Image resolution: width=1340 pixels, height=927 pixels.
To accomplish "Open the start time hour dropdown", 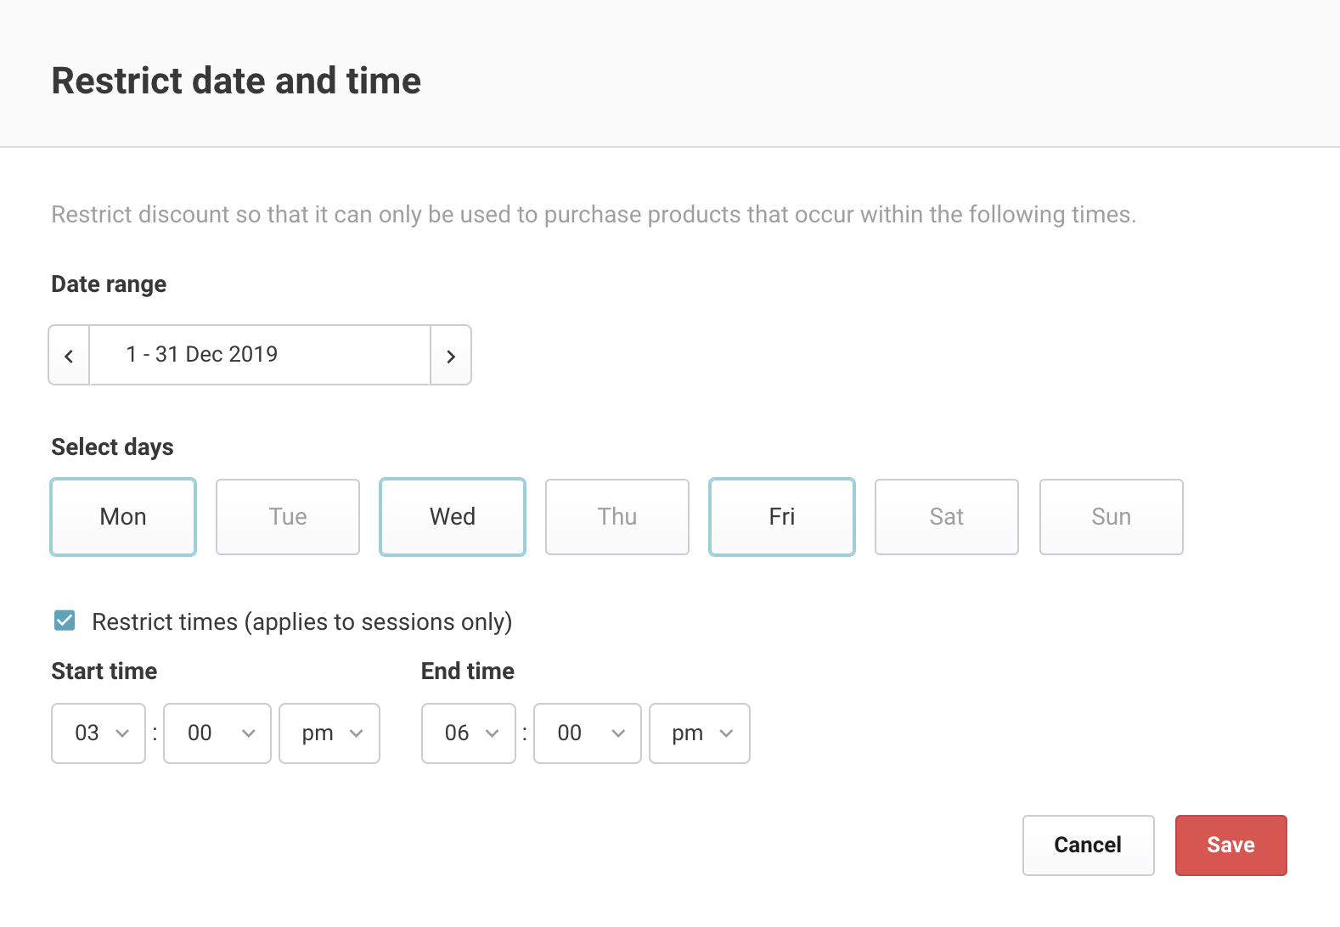I will (99, 733).
